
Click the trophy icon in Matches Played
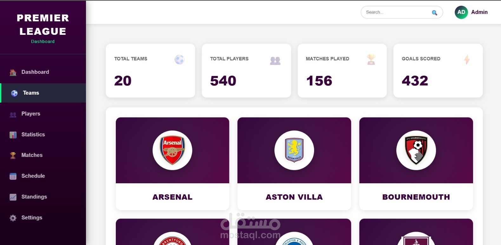371,60
